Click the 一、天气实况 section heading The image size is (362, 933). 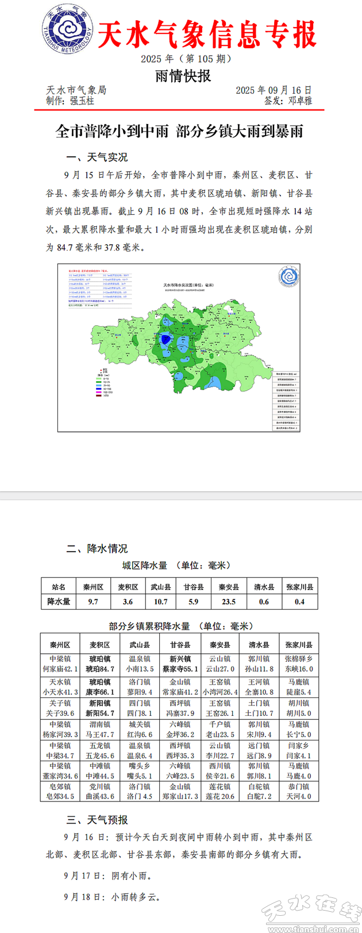point(97,157)
